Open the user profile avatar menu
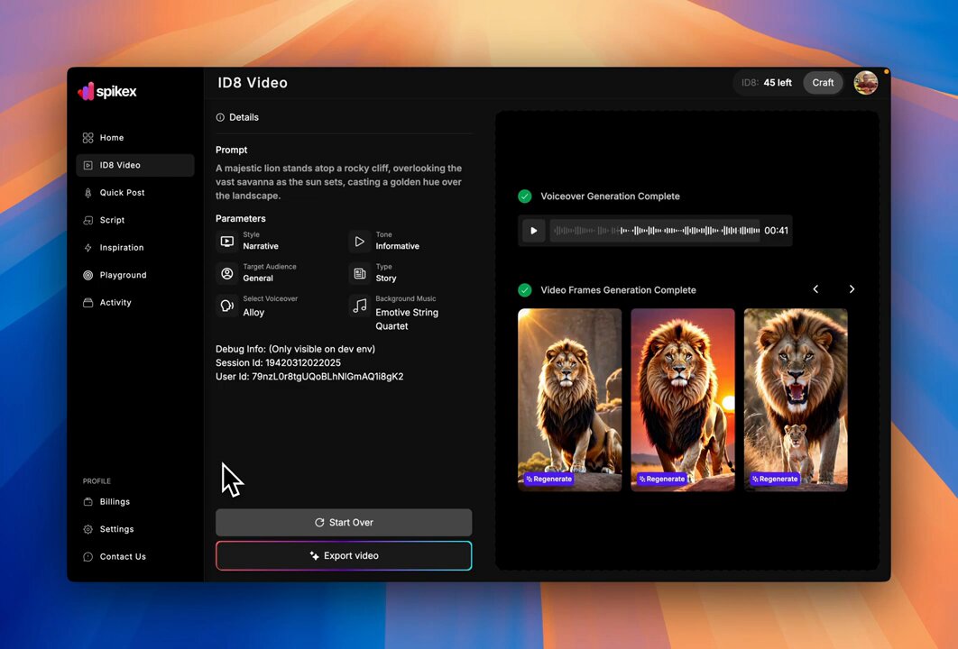958x649 pixels. click(x=866, y=83)
